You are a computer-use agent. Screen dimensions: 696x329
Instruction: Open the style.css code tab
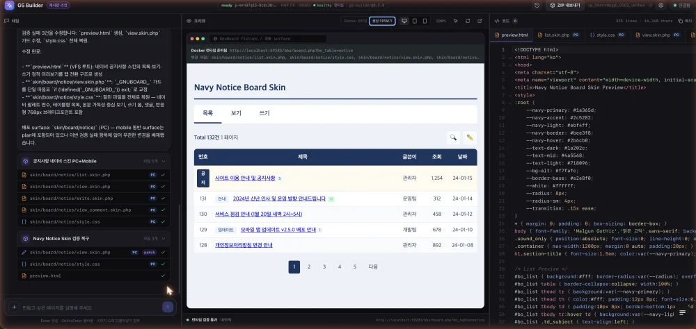(x=608, y=35)
